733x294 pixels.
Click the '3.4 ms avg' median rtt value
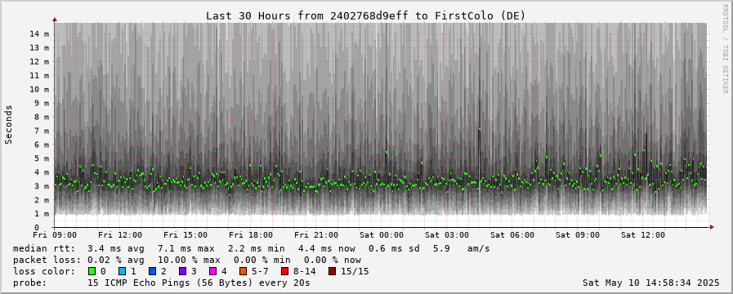coord(116,248)
